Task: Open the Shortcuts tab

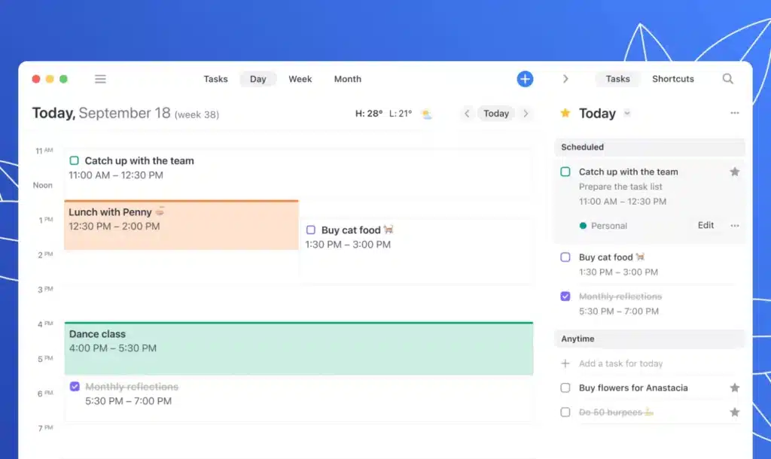Action: point(673,78)
